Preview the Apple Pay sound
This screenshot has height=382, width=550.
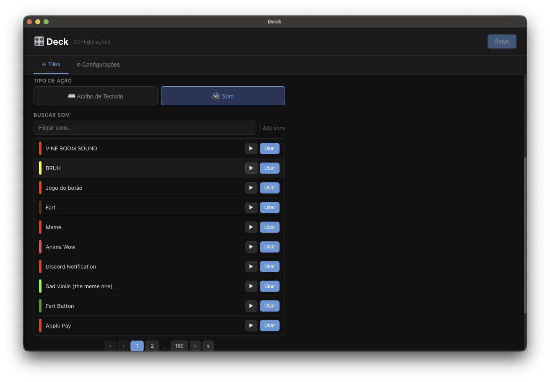pos(251,325)
